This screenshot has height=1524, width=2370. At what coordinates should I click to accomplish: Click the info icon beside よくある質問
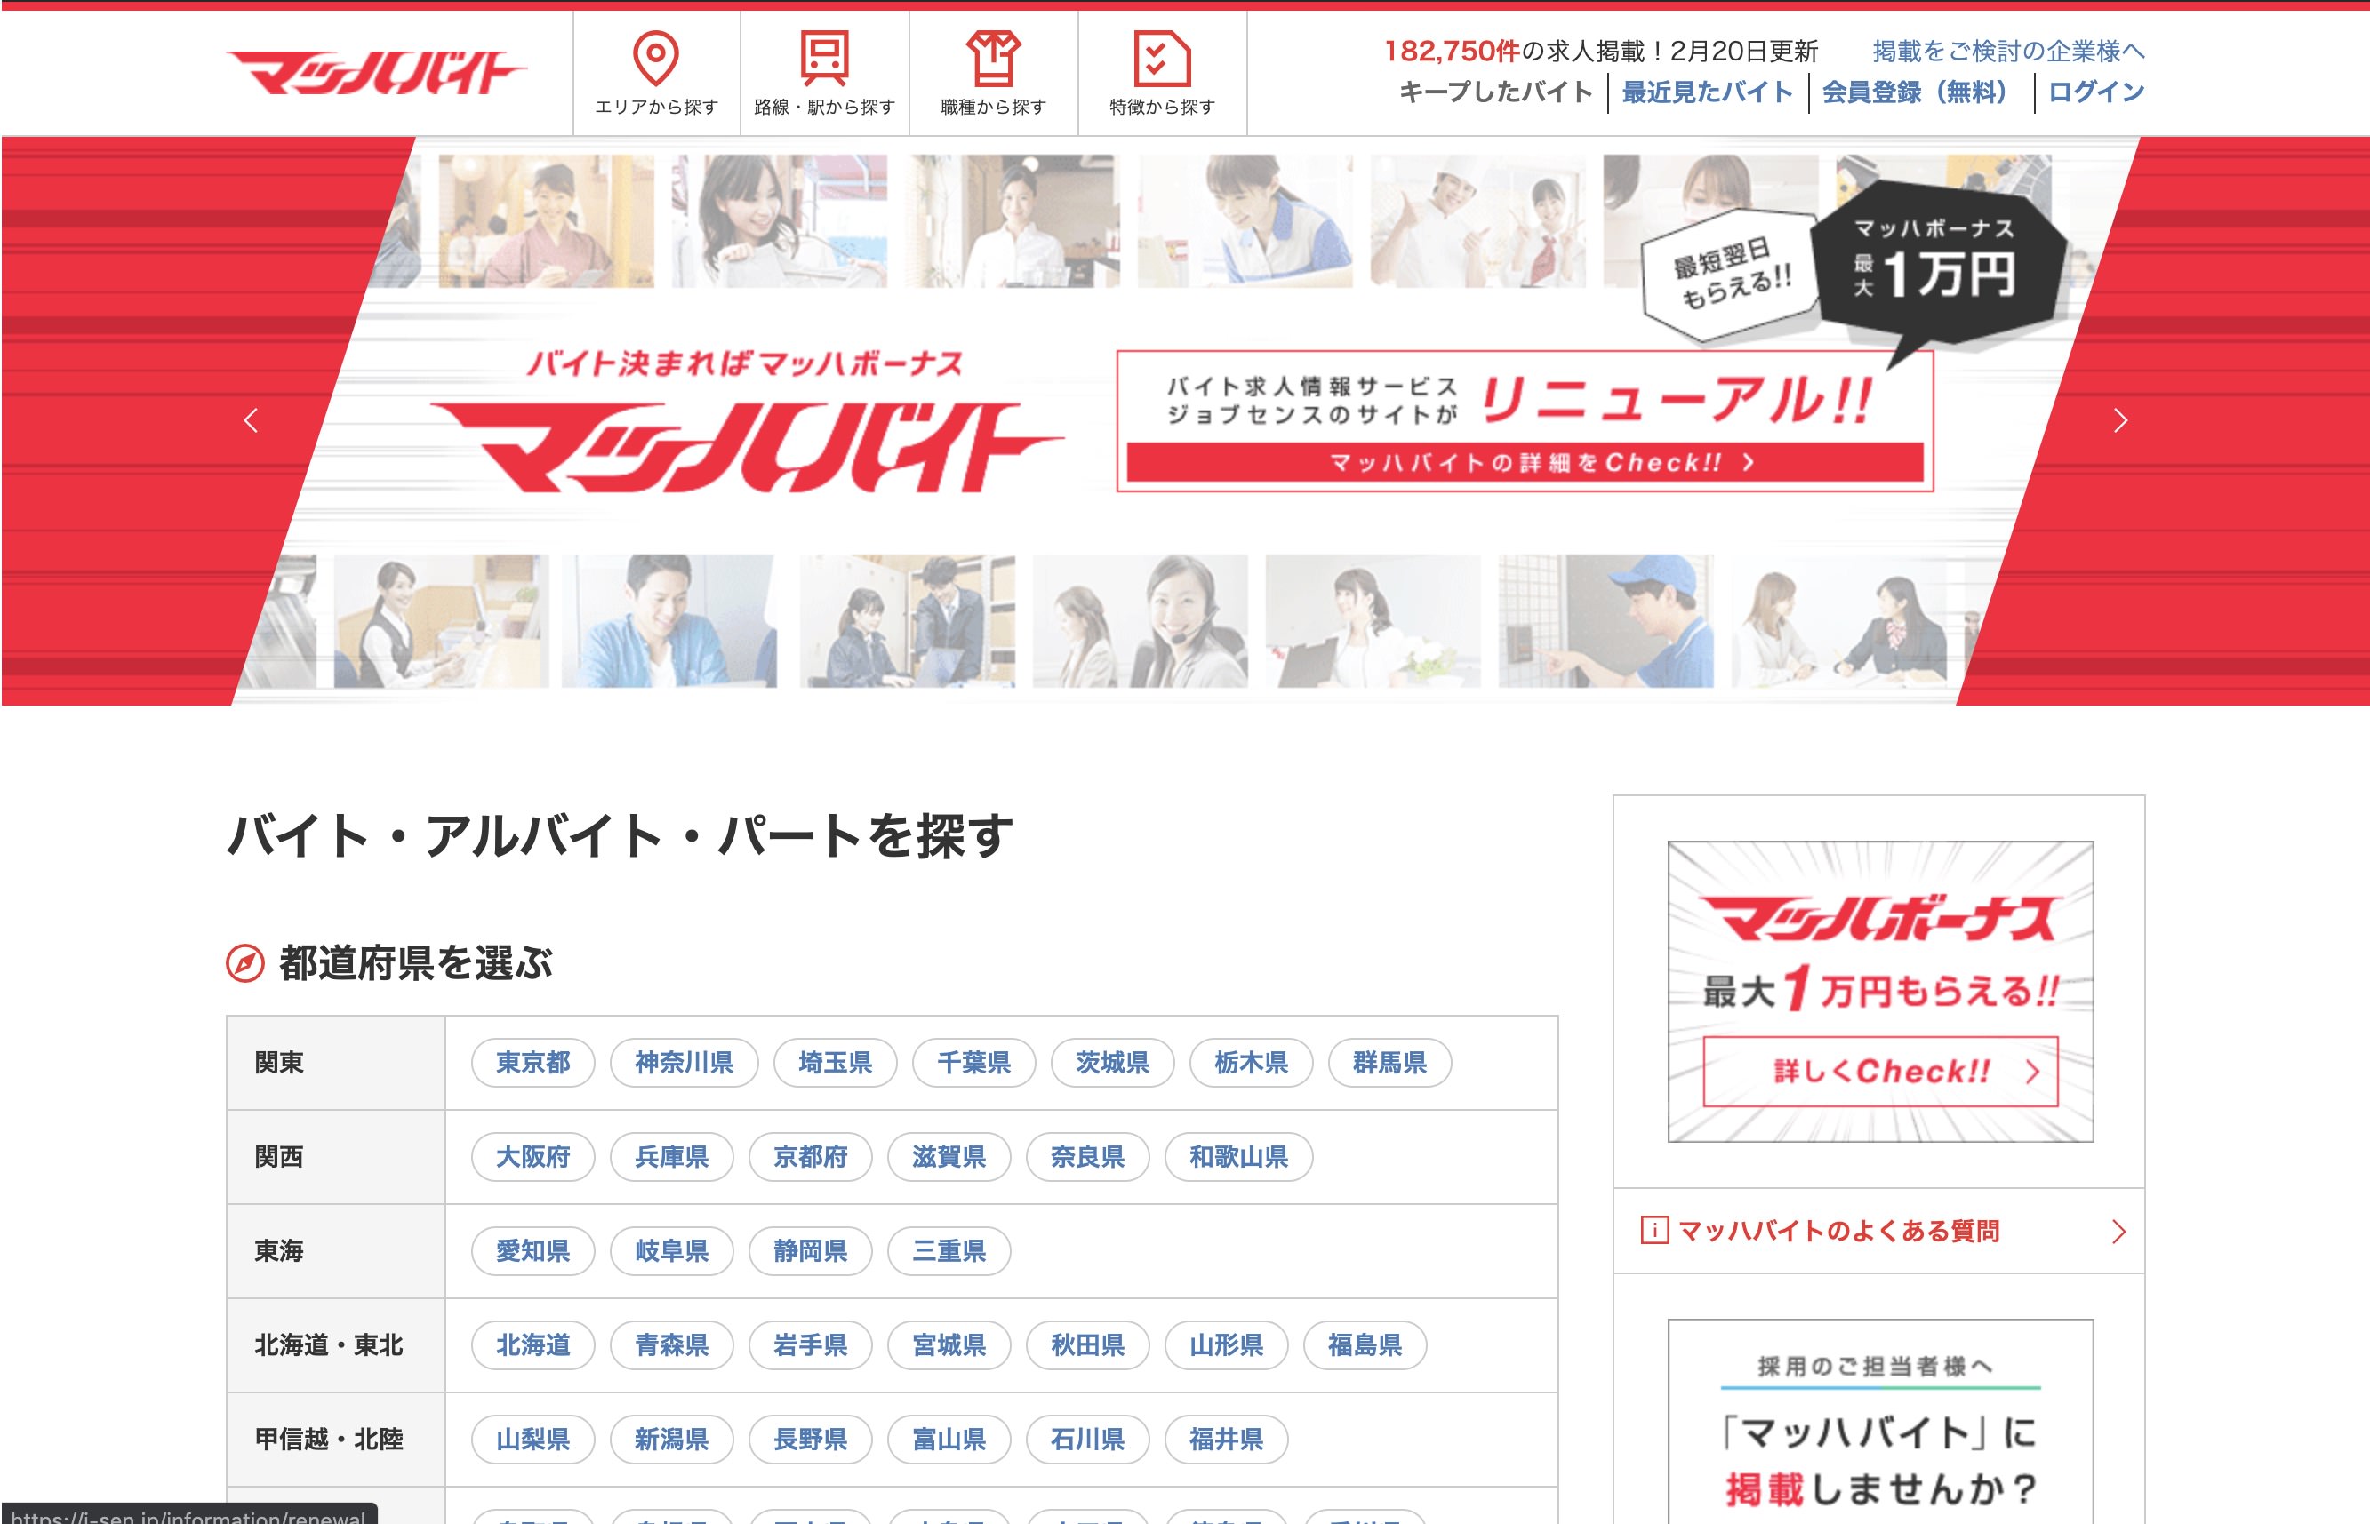(1653, 1230)
